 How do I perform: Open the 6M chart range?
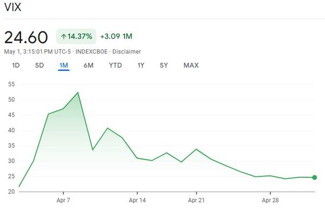[x=88, y=66]
